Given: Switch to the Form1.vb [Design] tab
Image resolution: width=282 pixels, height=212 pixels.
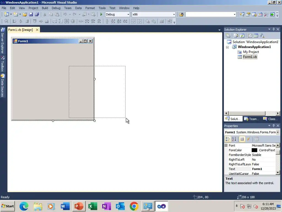Looking at the screenshot, I should click(20, 30).
